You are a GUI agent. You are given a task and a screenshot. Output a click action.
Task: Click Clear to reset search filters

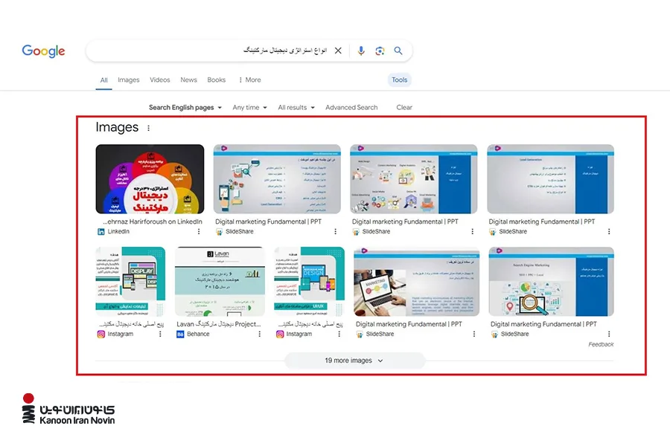(404, 108)
